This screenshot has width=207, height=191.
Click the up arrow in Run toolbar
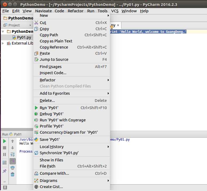(13, 141)
